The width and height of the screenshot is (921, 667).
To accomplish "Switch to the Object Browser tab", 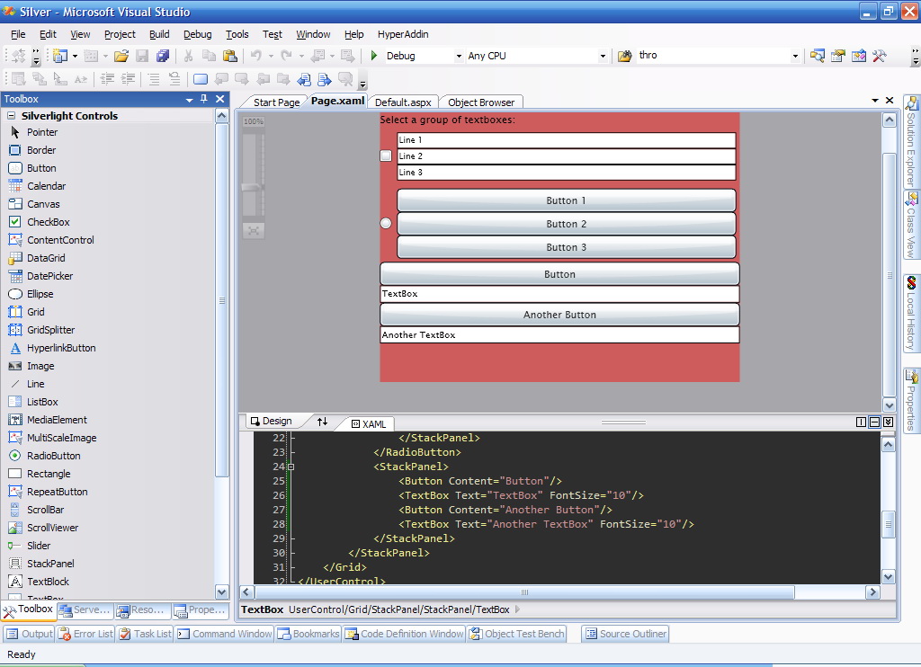I will point(481,102).
